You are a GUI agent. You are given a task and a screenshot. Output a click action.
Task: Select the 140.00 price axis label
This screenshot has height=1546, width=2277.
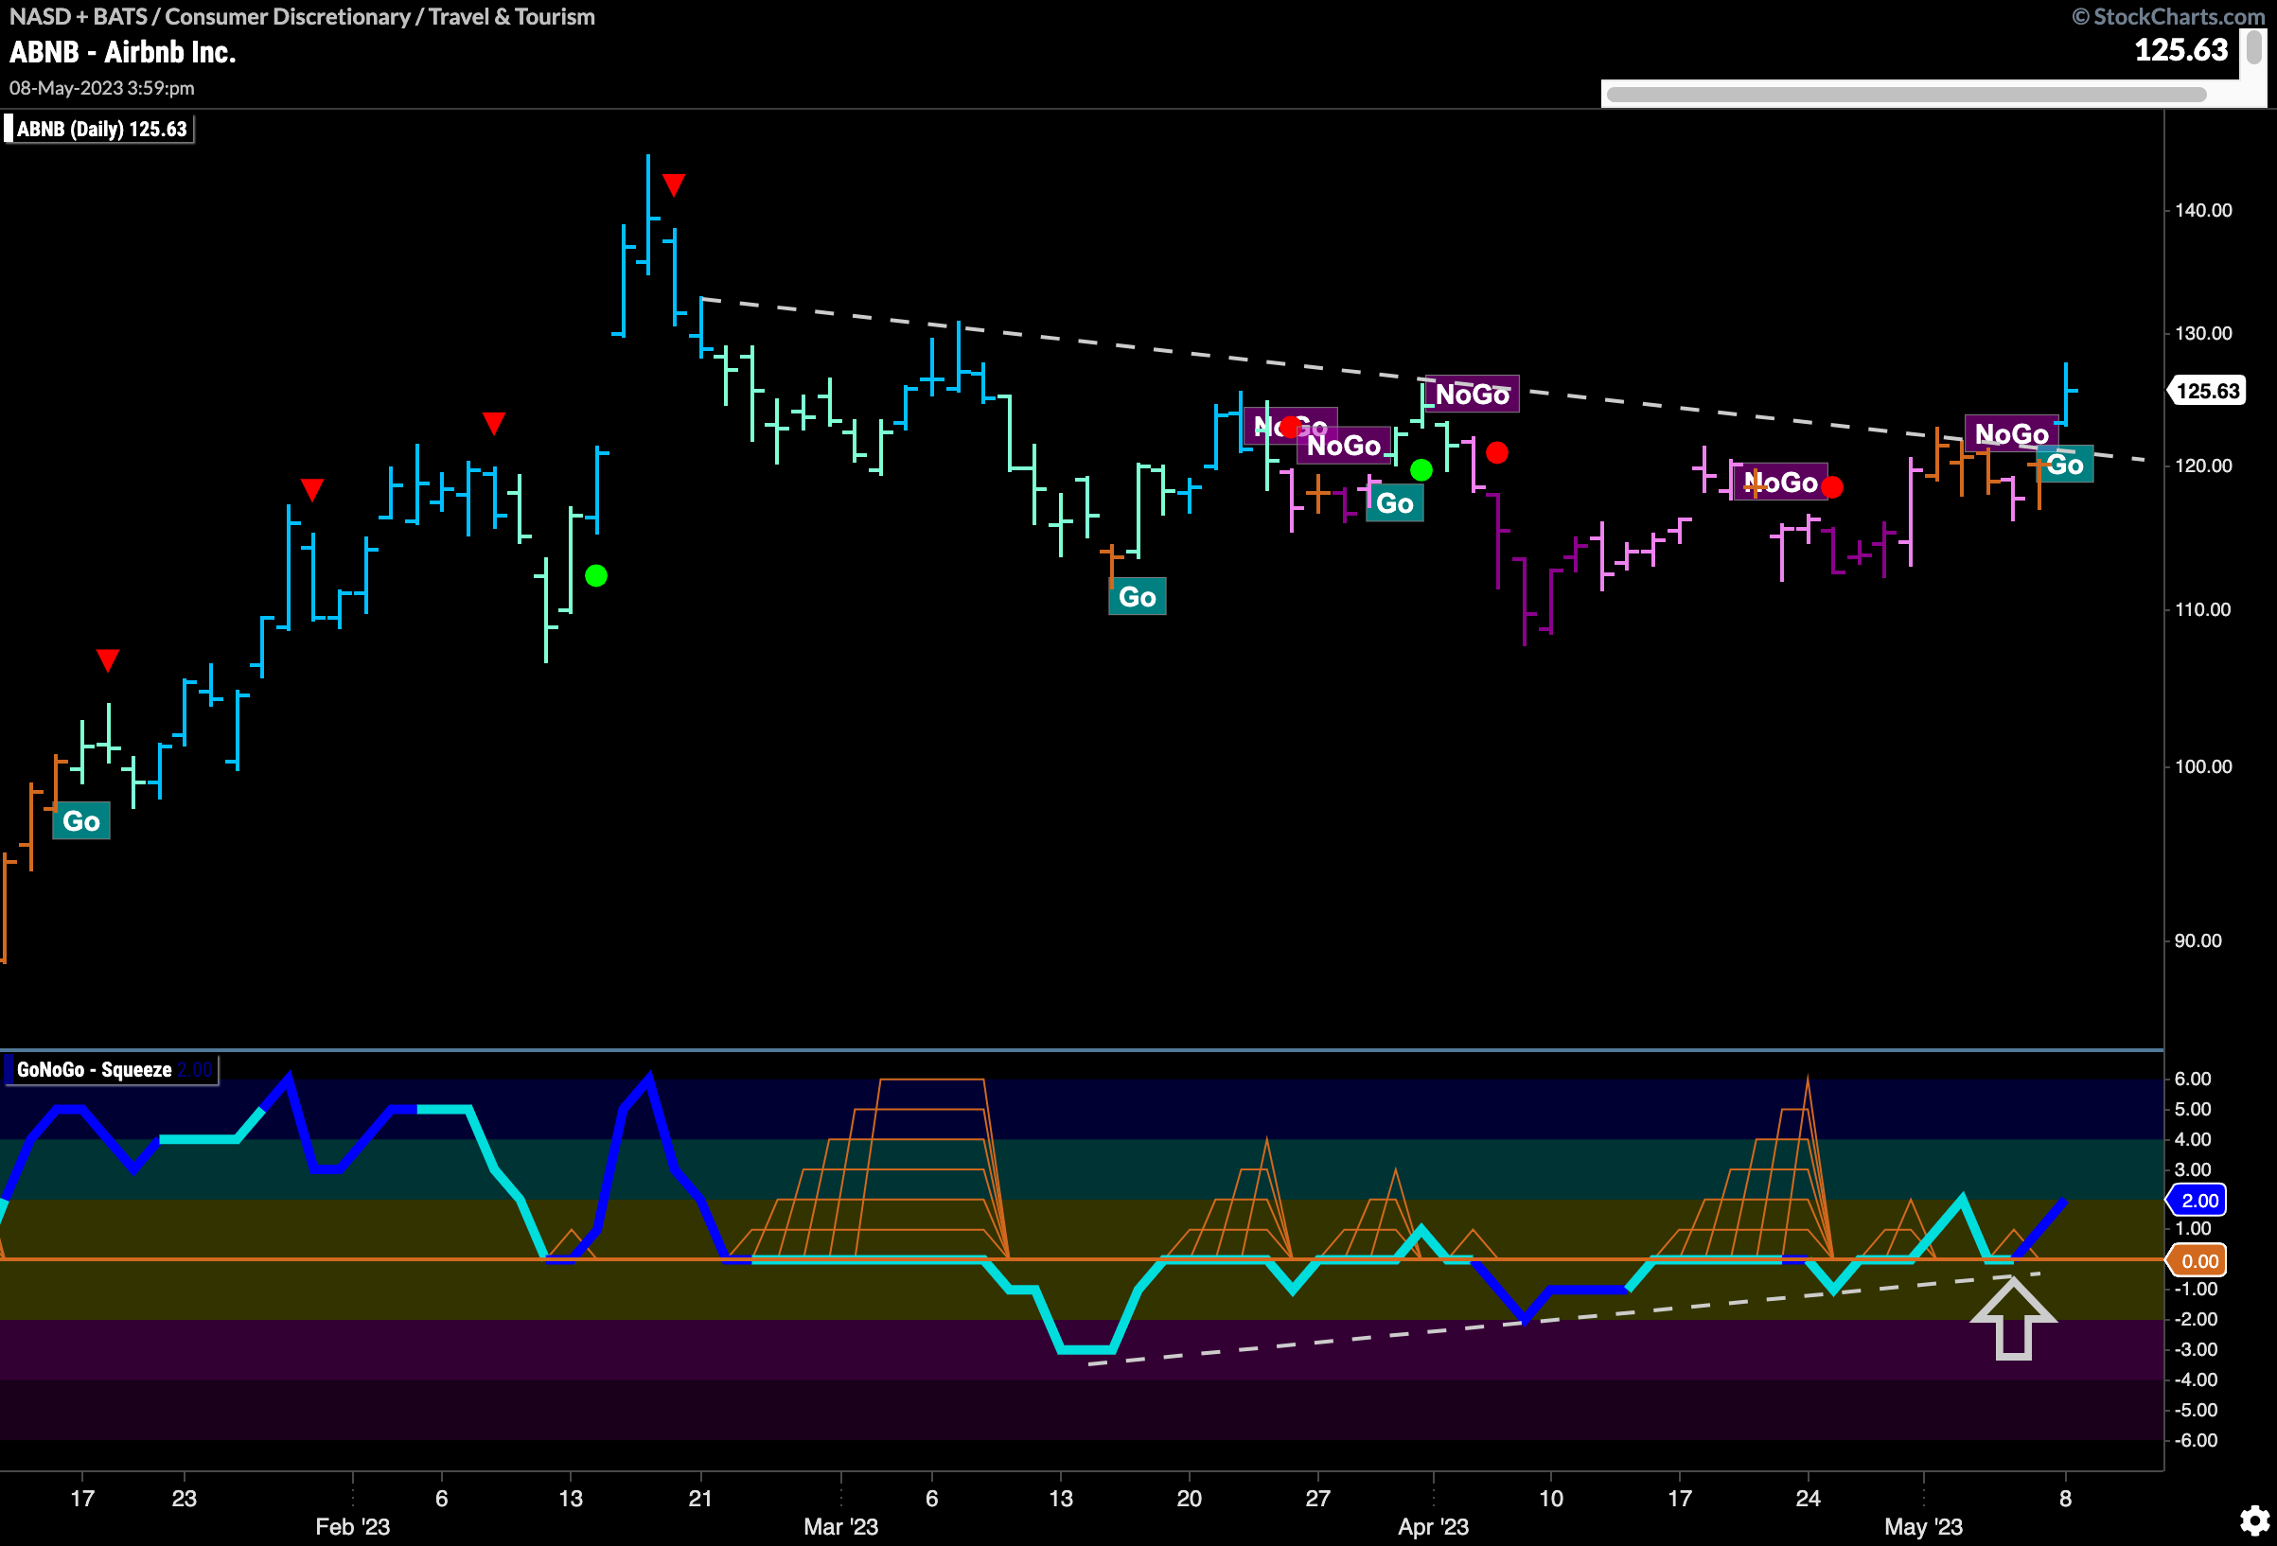[2202, 211]
